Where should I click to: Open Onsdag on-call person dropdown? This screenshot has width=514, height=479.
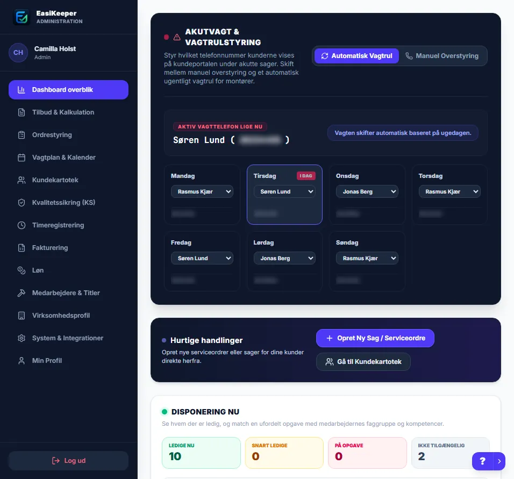(x=367, y=192)
